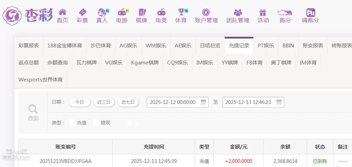Switch to the 彩票报表 tab
The width and height of the screenshot is (352, 167).
[x=29, y=46]
